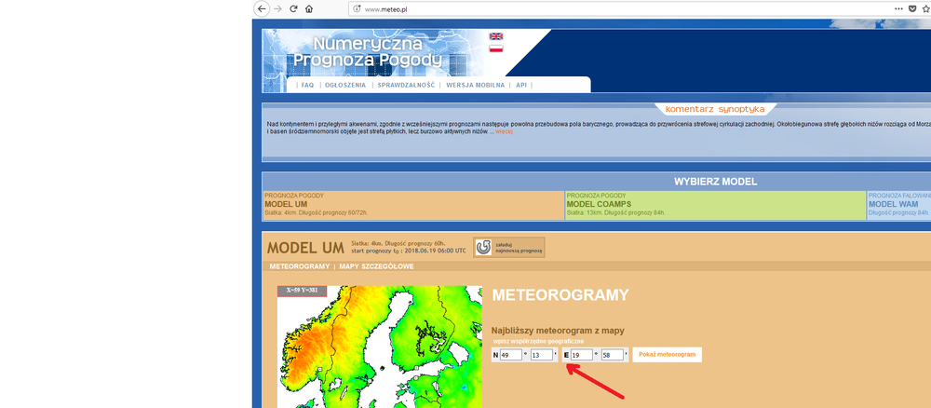Screen dimensions: 931x408
Task: Select the MODEL UM forecast panel
Action: (x=413, y=206)
